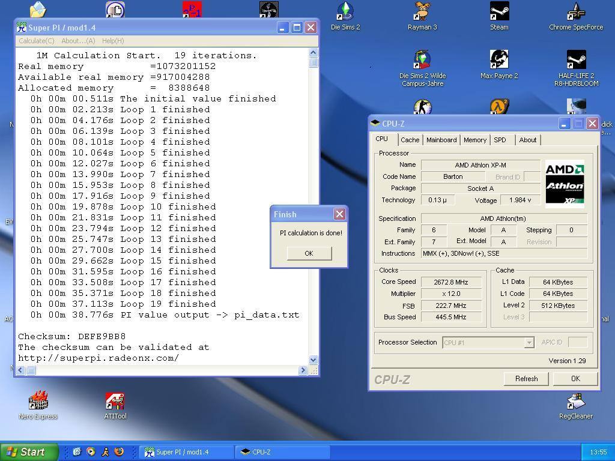
Task: Open the Start menu
Action: [29, 452]
